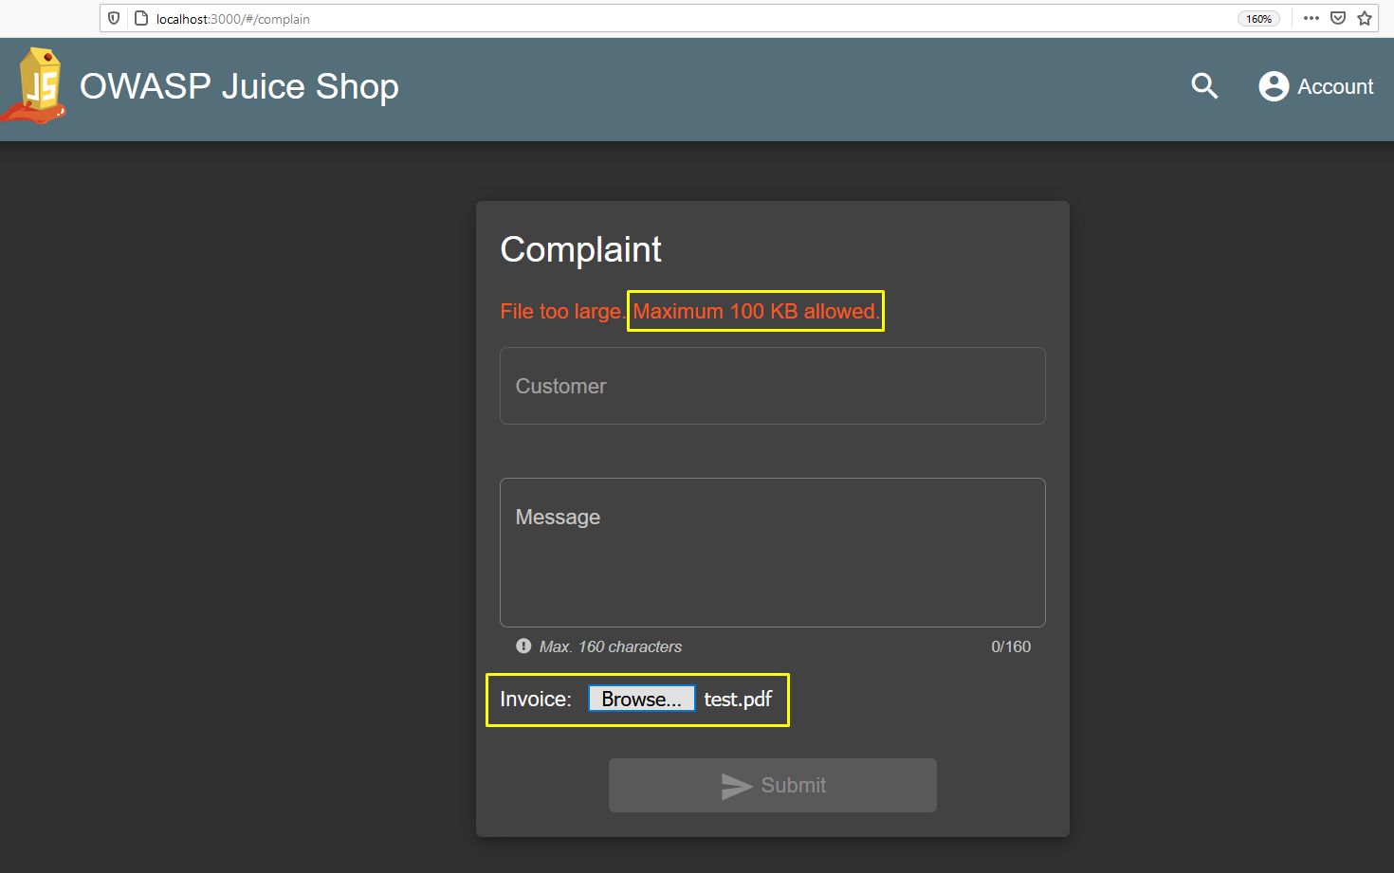The width and height of the screenshot is (1394, 873).
Task: Open the browser overflow menu
Action: point(1311,18)
